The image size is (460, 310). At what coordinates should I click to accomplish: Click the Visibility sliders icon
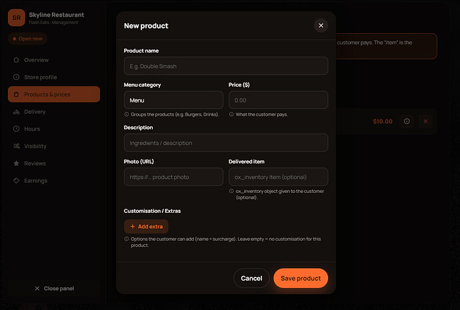[16, 146]
